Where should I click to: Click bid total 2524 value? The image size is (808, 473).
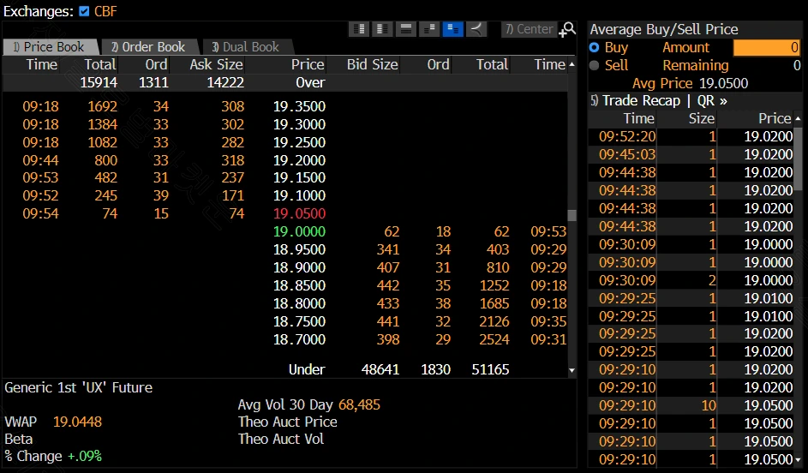click(494, 339)
